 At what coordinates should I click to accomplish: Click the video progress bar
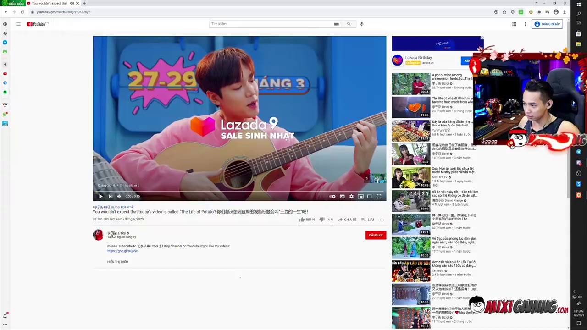click(239, 191)
